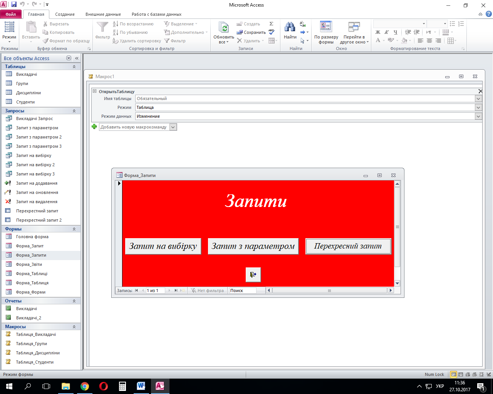Collapse the Формы group
Screen dimensions: 493x394
74,229
